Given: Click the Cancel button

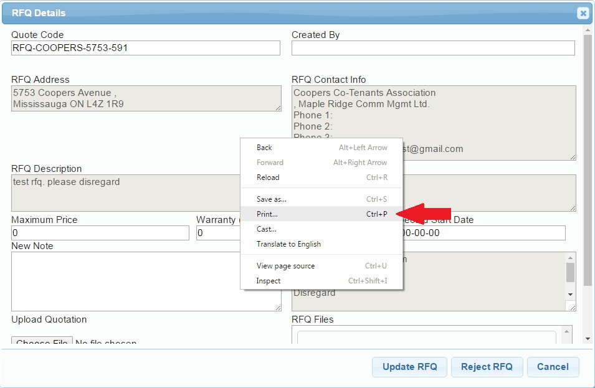Looking at the screenshot, I should (x=553, y=367).
